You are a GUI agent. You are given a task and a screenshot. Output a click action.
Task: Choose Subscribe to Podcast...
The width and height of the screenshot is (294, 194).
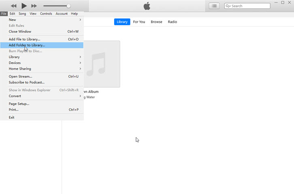pyautogui.click(x=42, y=82)
